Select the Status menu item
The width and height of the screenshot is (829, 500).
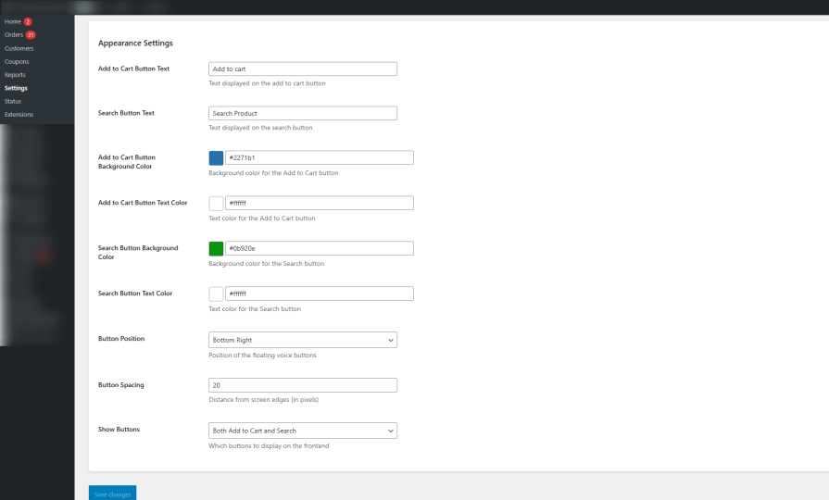[13, 101]
